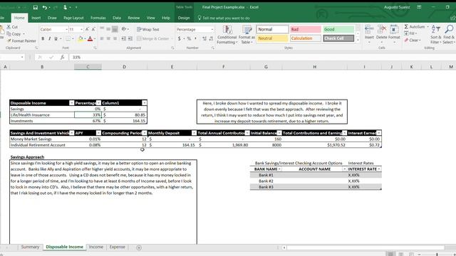Image resolution: width=456 pixels, height=256 pixels.
Task: Select the Good cell style
Action: (x=338, y=29)
